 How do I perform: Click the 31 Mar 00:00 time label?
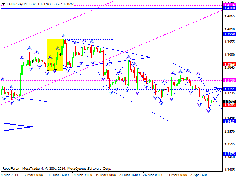[177, 175]
